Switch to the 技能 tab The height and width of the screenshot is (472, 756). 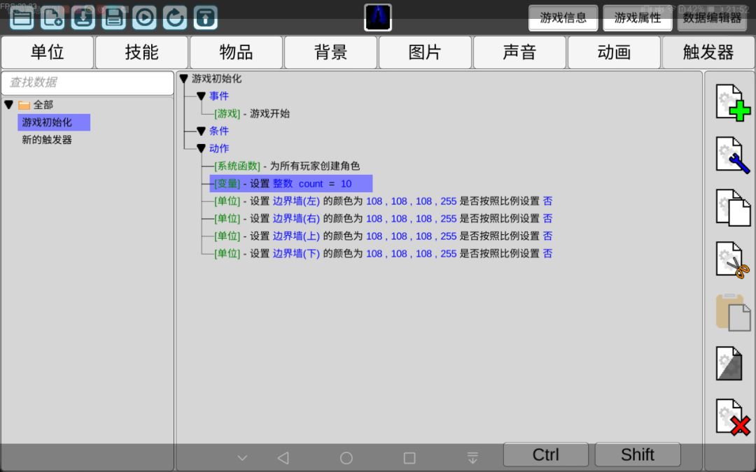tap(141, 52)
